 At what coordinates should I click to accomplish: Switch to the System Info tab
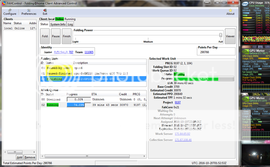[x=58, y=24]
